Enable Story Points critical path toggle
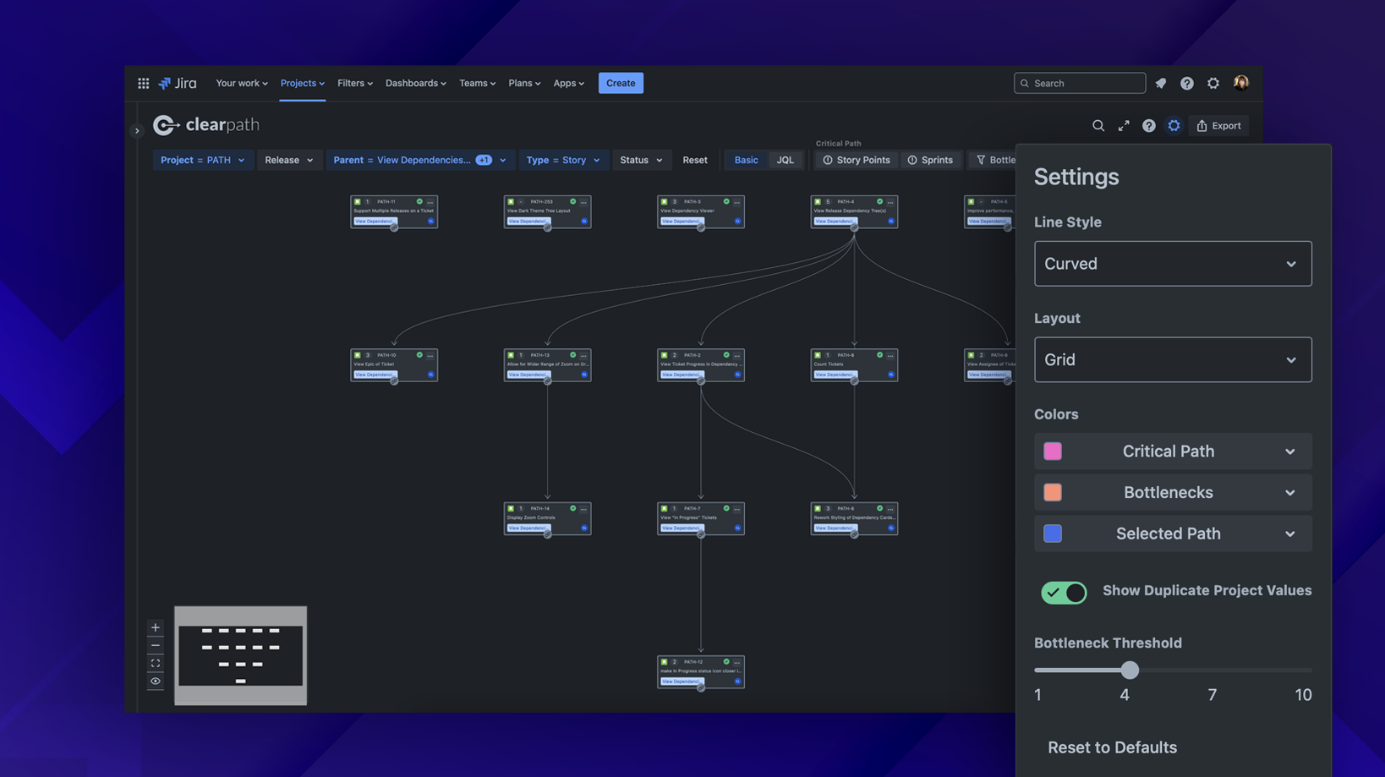1385x777 pixels. (x=856, y=160)
